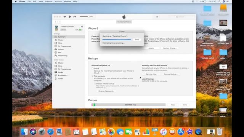Open Notification Centre in the menu bar
This screenshot has height=137, width=244.
click(x=228, y=2)
